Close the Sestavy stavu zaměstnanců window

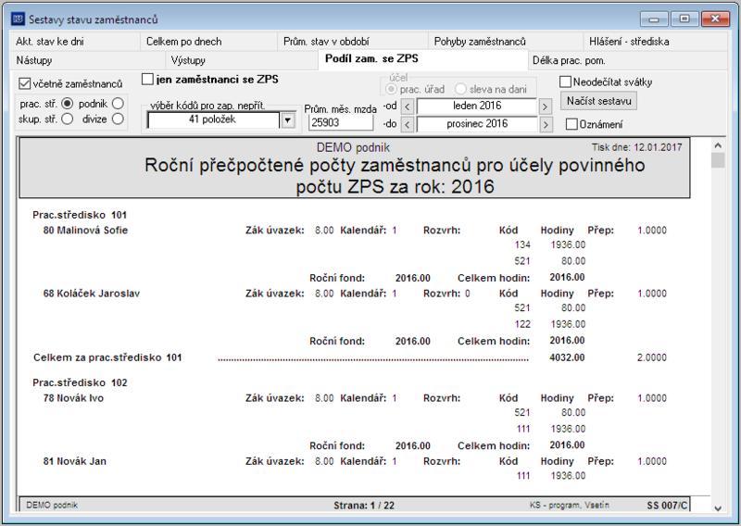pyautogui.click(x=715, y=19)
